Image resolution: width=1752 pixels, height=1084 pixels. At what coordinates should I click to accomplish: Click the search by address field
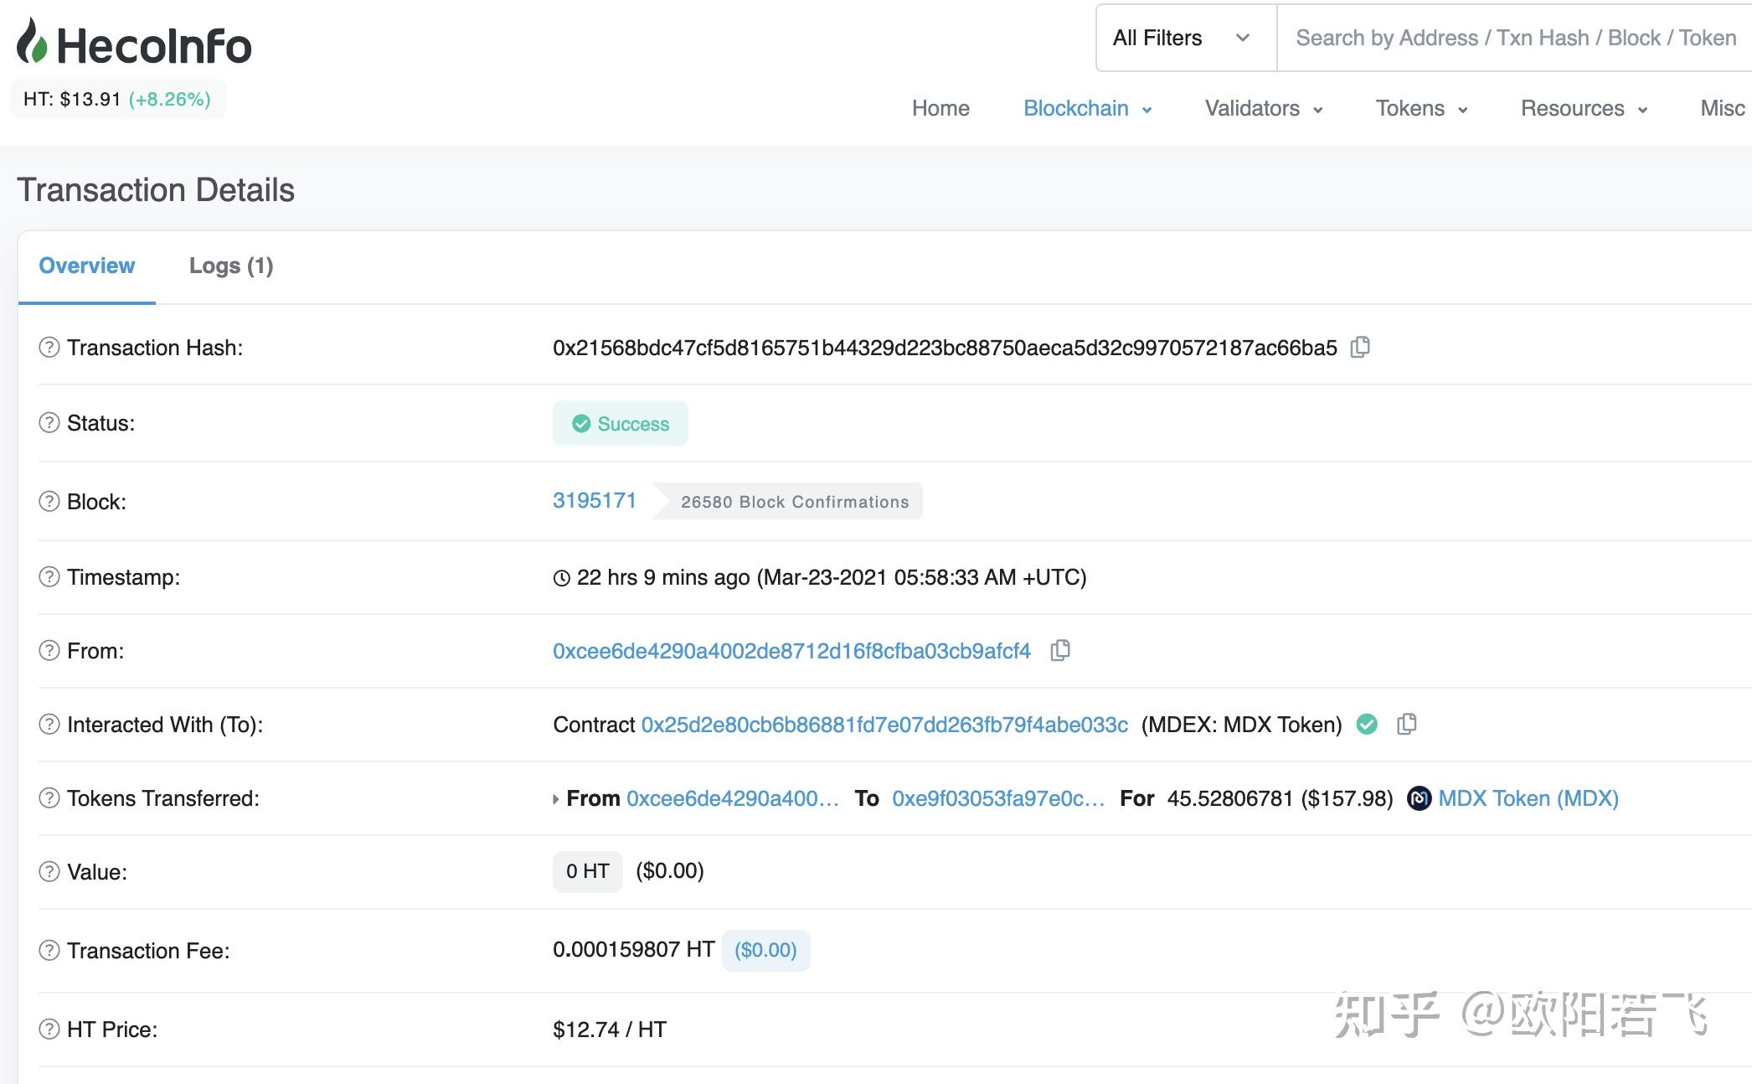click(x=1516, y=38)
